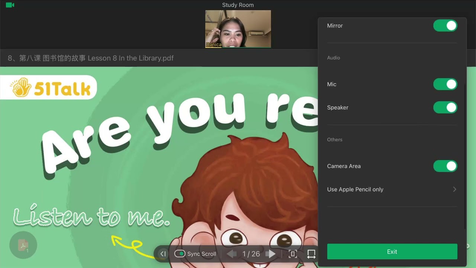Click the Others section header
This screenshot has width=476, height=268.
pyautogui.click(x=335, y=140)
